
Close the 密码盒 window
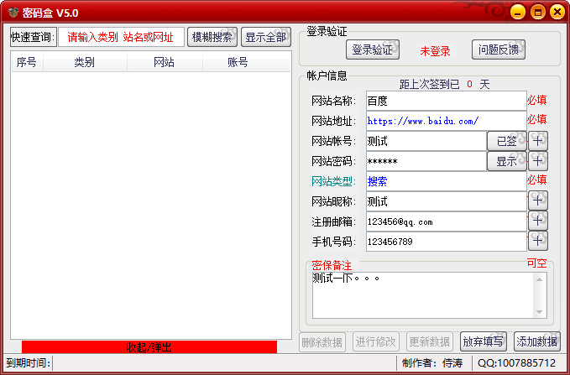[x=557, y=12]
